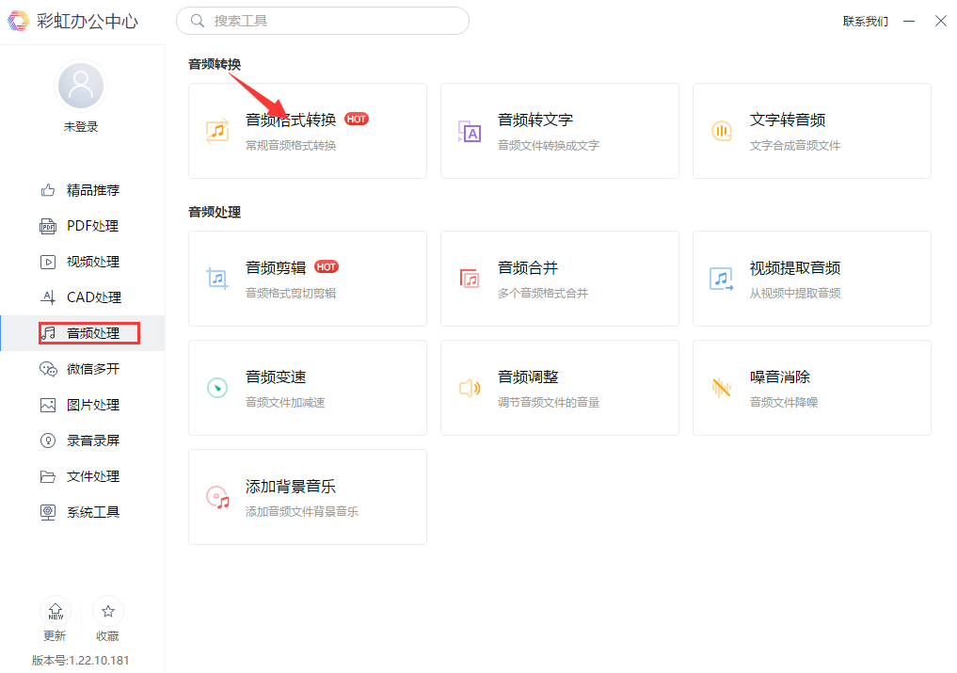
Task: Click the search magnifier icon
Action: 197,21
